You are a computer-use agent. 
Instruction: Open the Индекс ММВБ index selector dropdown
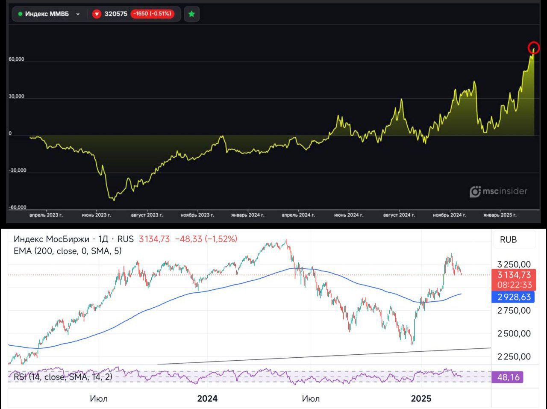coord(49,14)
